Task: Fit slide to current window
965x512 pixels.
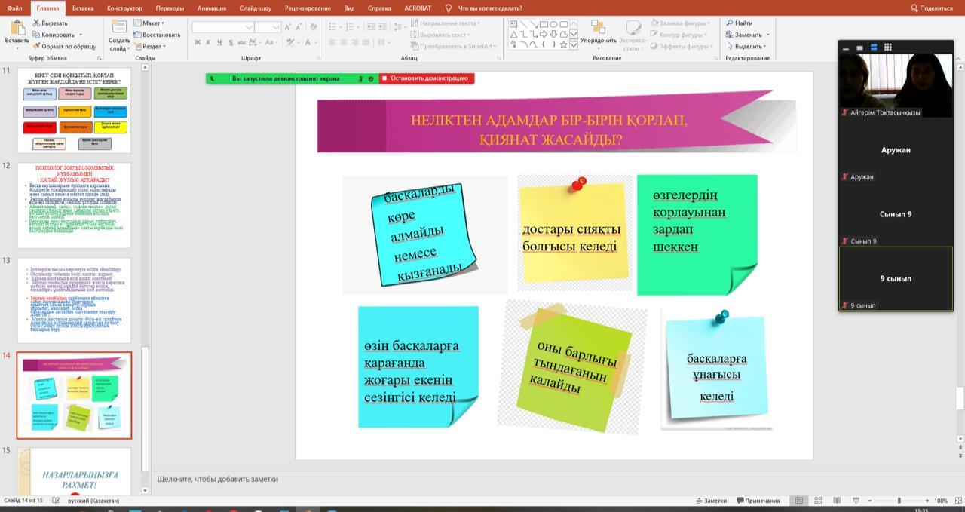Action: 957,501
